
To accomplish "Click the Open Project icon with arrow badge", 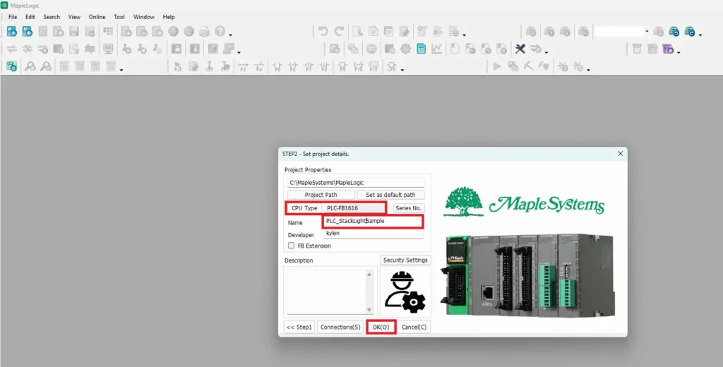I will pos(28,31).
